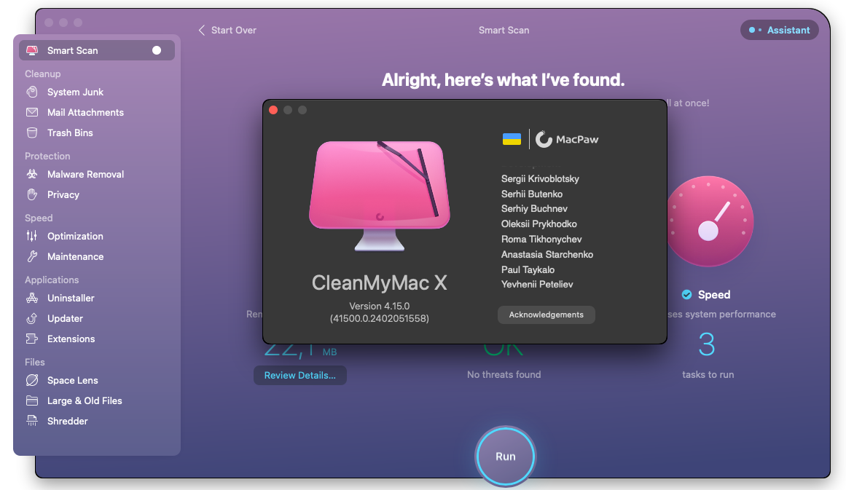Click the Mail Attachments envelope icon
The height and width of the screenshot is (490, 846).
pyautogui.click(x=32, y=113)
